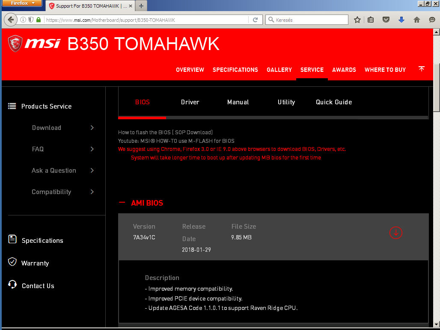Click the SOP Download link
The height and width of the screenshot is (330, 440).
(193, 132)
